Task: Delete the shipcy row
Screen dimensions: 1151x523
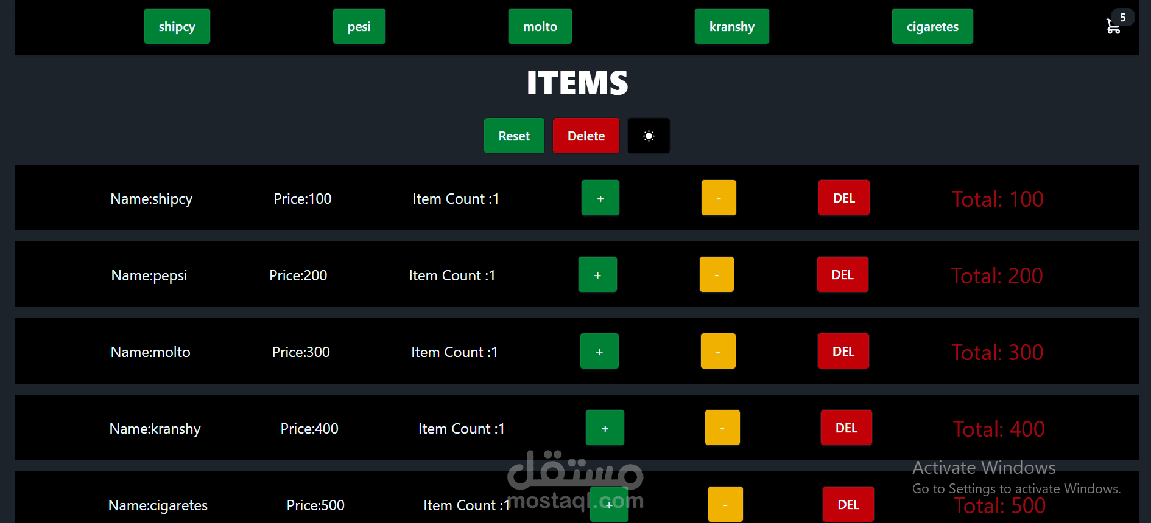Action: click(x=844, y=198)
